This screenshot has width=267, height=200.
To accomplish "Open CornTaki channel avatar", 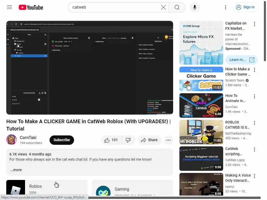I will pos(11,140).
